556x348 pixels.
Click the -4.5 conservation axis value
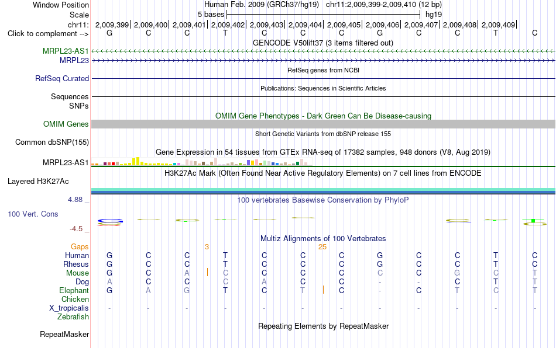click(x=76, y=229)
